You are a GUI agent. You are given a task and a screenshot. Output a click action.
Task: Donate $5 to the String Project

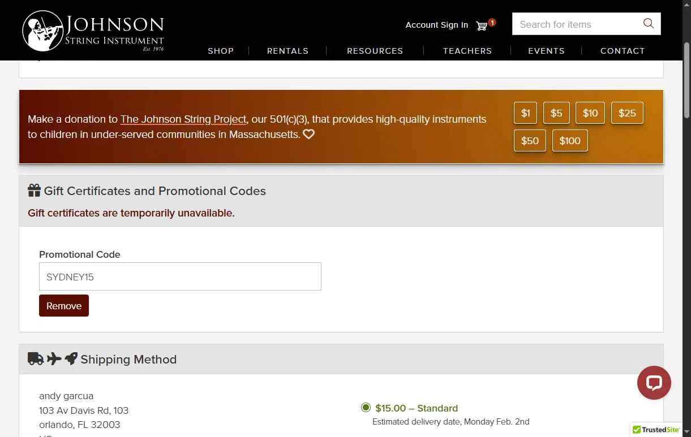(556, 113)
